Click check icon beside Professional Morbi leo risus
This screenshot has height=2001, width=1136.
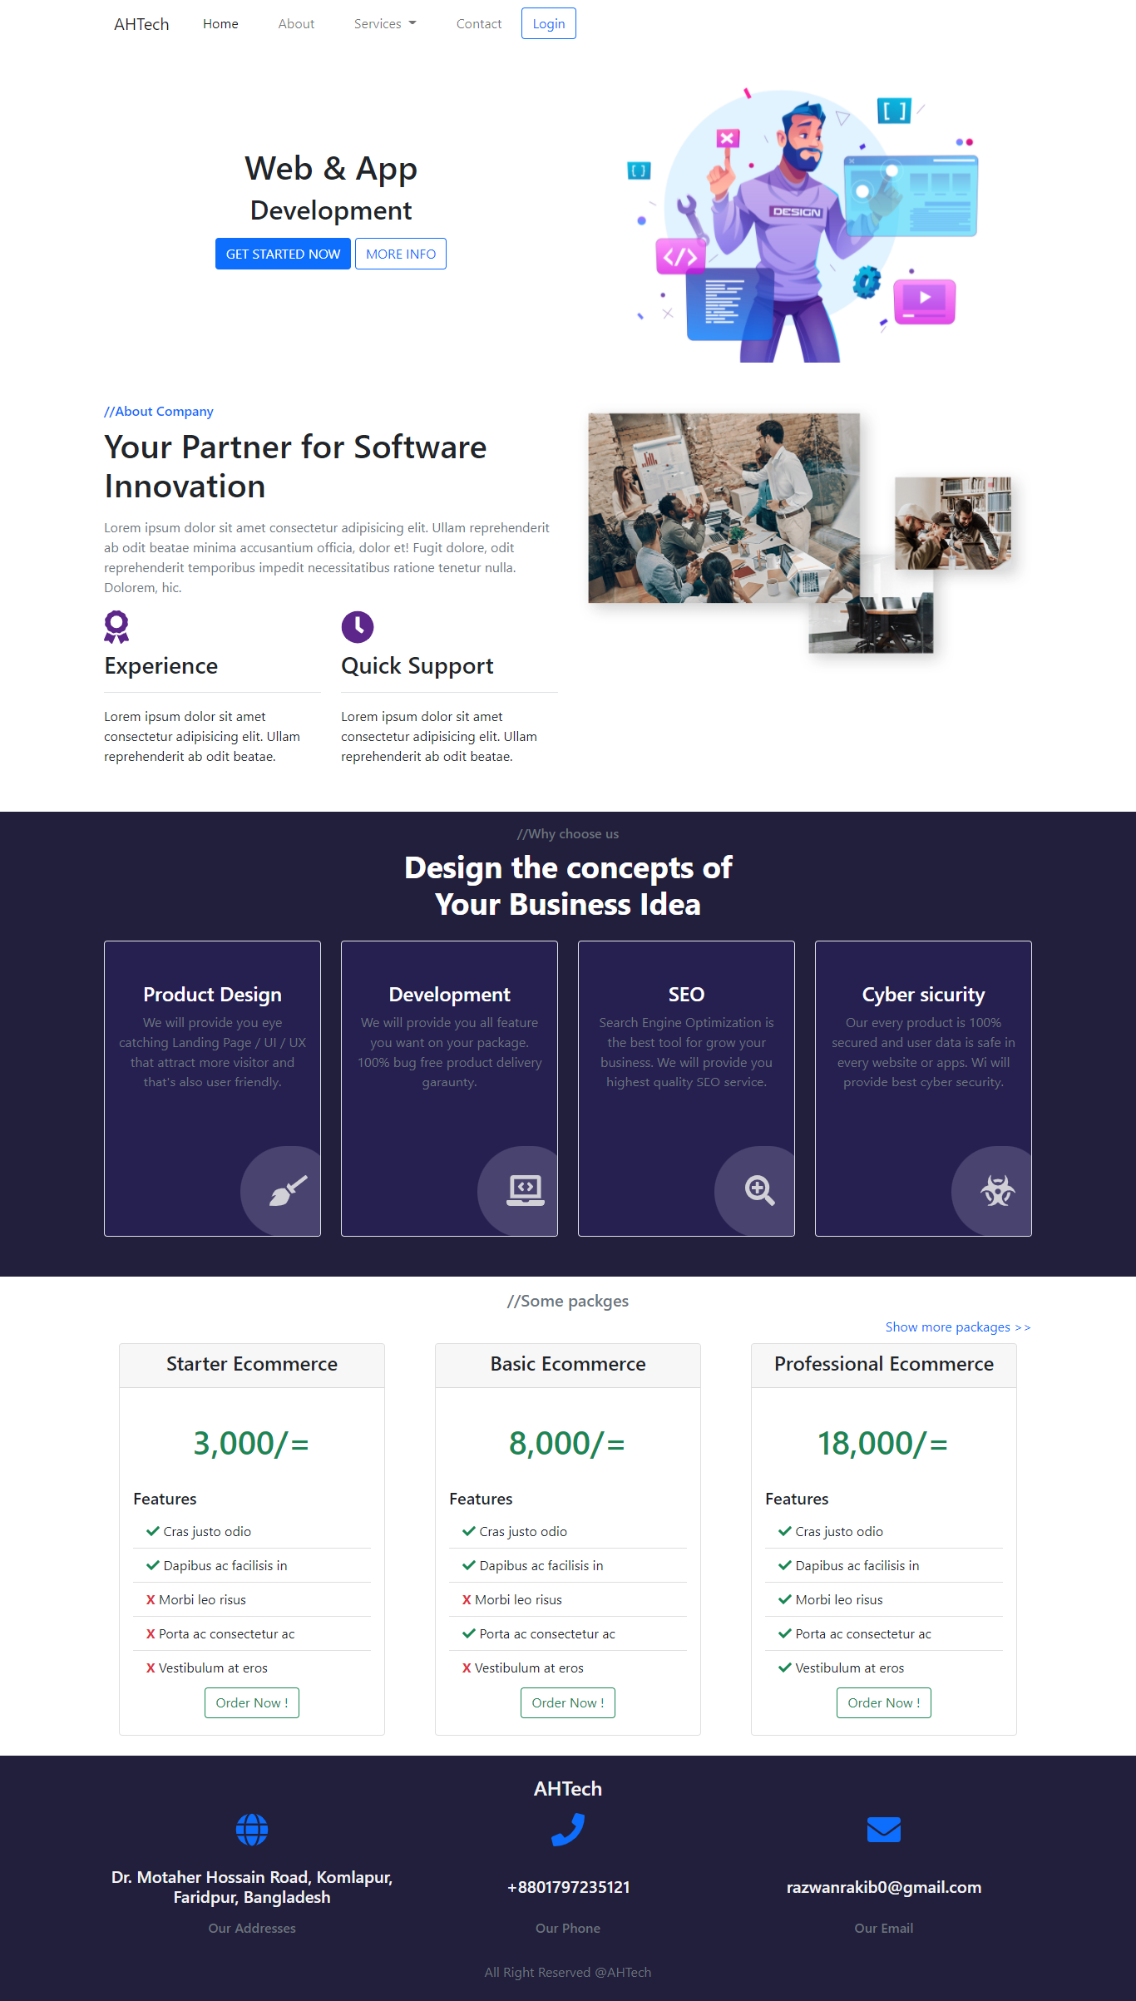point(785,1599)
